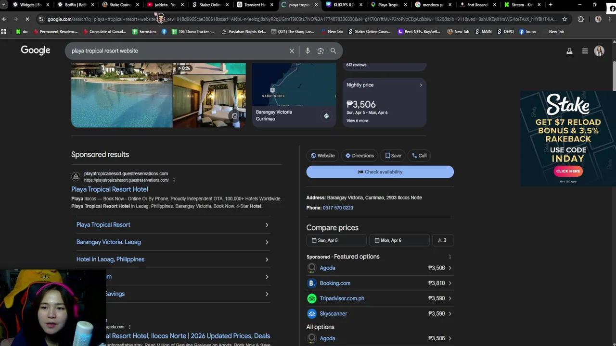The image size is (616, 346).
Task: Click the Call button
Action: pos(419,156)
